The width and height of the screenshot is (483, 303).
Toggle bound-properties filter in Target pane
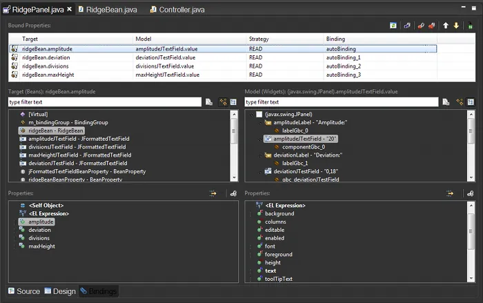[223, 102]
